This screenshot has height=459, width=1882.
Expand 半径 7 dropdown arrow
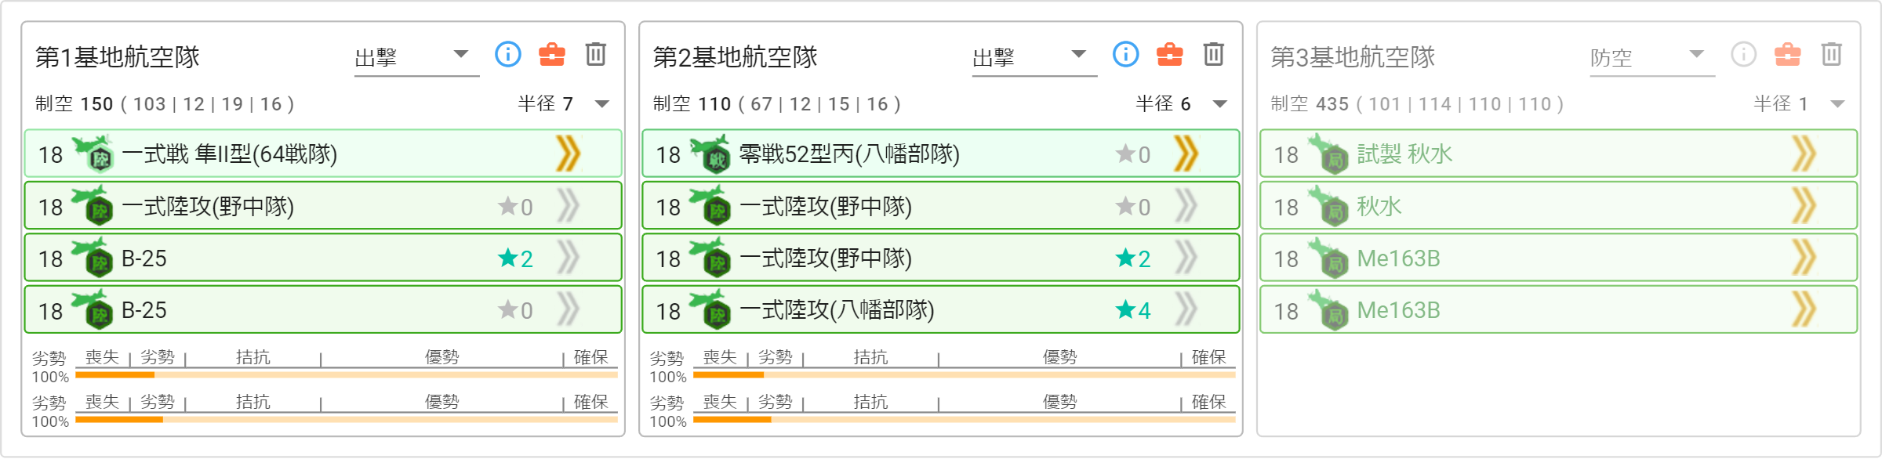point(602,104)
